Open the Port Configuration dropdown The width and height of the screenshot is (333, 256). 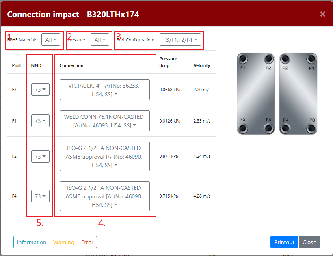(180, 40)
